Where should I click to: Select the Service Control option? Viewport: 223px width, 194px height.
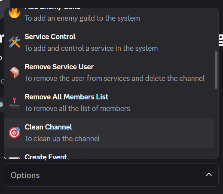109,43
